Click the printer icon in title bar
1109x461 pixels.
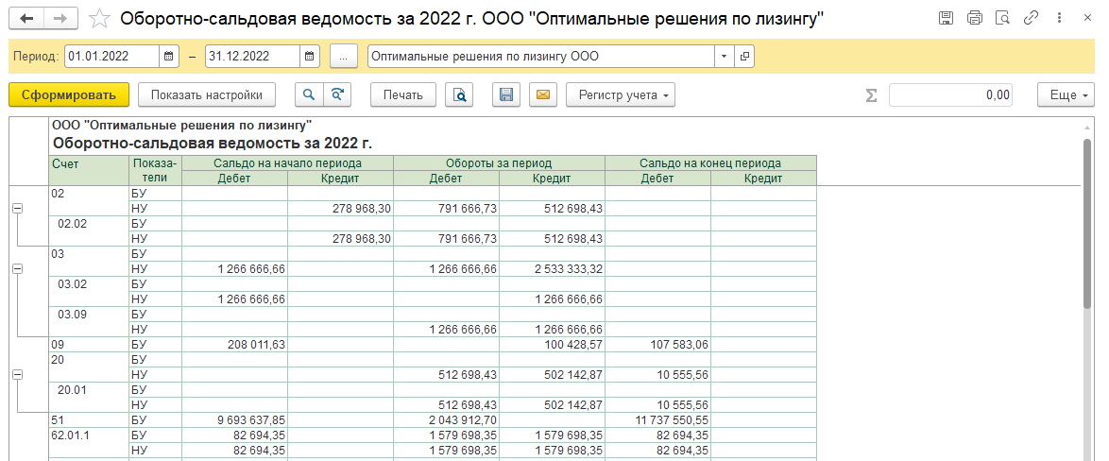[x=976, y=19]
